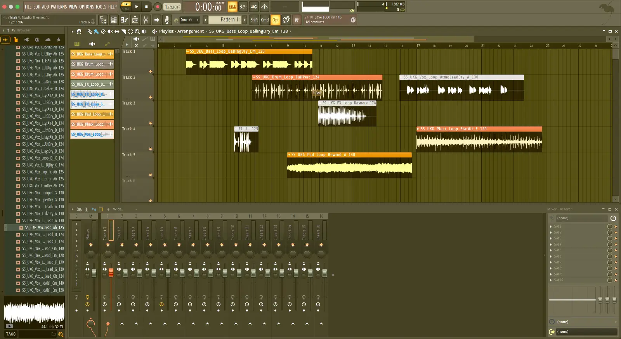Select the zoom tool in playlist toolbar

[x=137, y=31]
